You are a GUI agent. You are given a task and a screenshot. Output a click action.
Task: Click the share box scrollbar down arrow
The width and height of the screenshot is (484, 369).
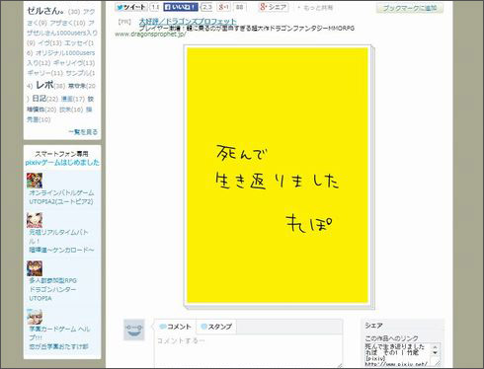(x=436, y=352)
